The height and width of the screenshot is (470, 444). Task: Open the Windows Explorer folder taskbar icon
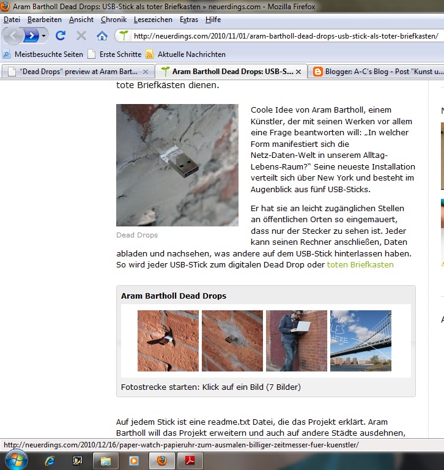(106, 461)
